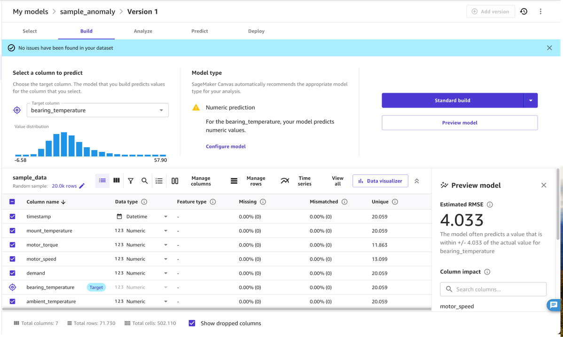
Task: Switch to the Analyze tab
Action: pos(143,31)
